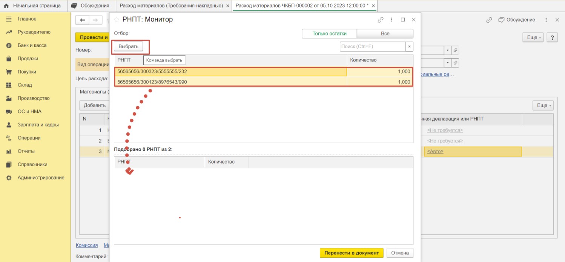
Task: Open the Склад section
Action: [x=25, y=85]
